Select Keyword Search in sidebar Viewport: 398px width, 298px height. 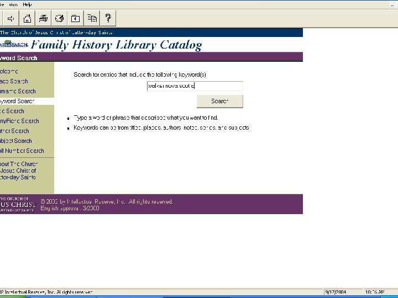(17, 101)
